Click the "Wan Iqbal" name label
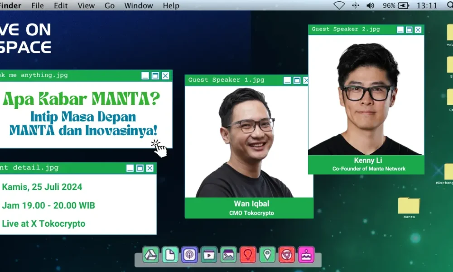Screen dimensions: 453x272 (251, 204)
